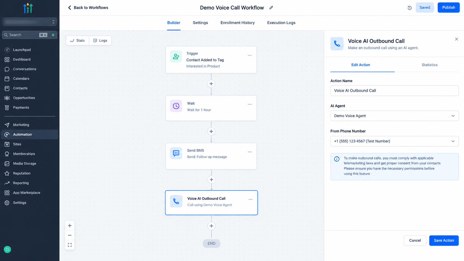Open version history clock icon
Screen dimensions: 464x261
coord(410,8)
